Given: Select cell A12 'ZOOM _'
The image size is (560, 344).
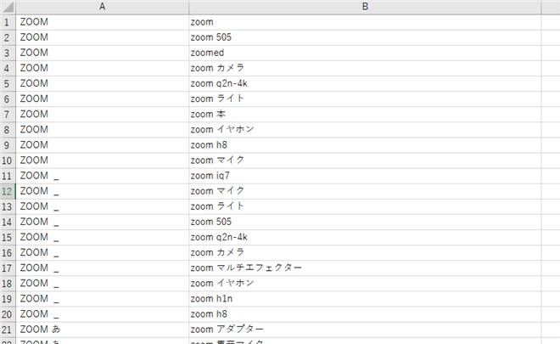Looking at the screenshot, I should tap(102, 191).
